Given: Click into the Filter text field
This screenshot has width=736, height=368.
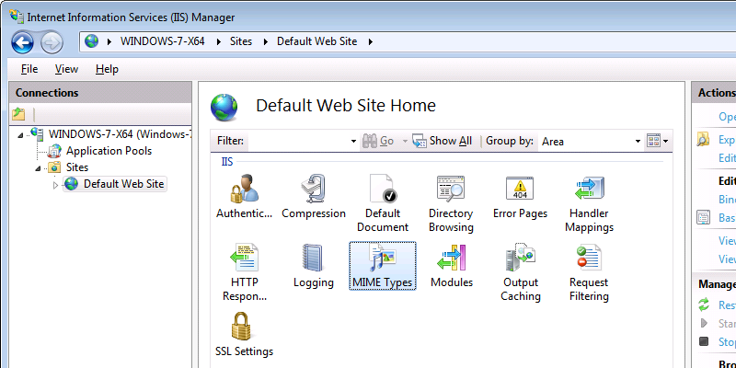Looking at the screenshot, I should coord(298,142).
